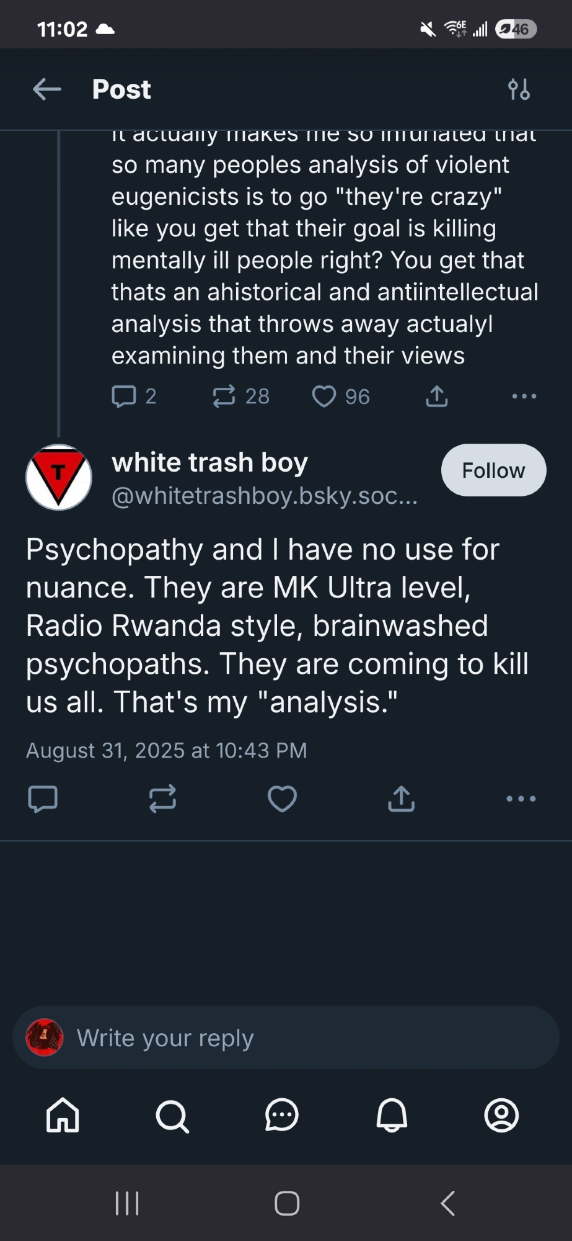
Task: Open thread settings sliders icon
Action: point(519,89)
